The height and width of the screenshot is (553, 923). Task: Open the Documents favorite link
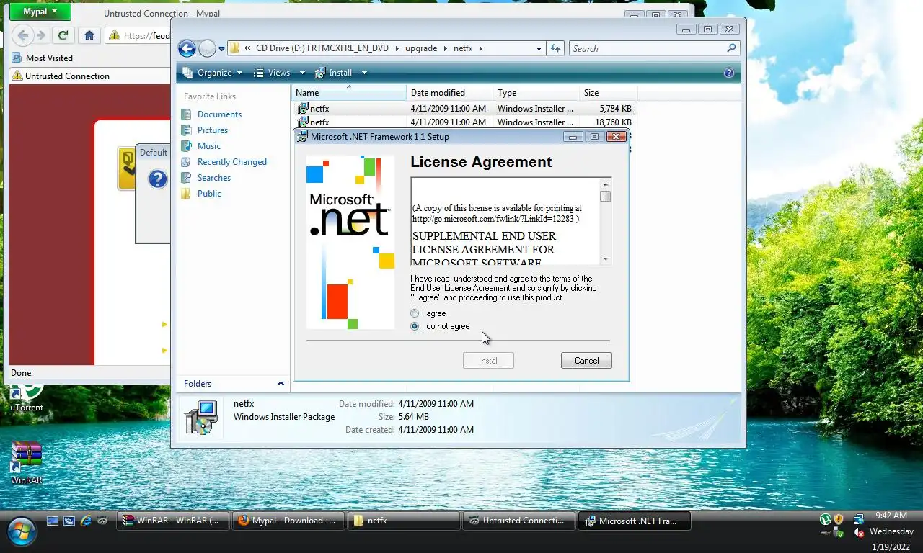(x=219, y=114)
